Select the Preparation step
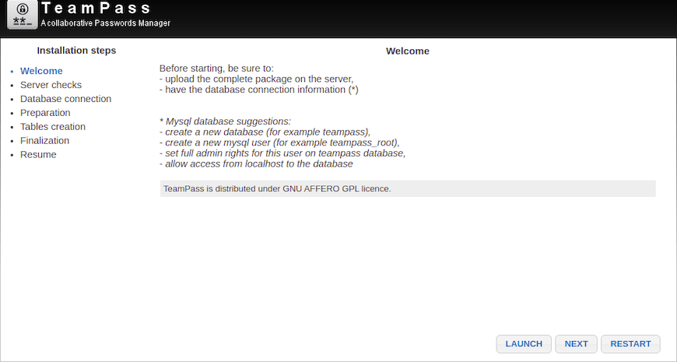This screenshot has height=362, width=677. click(45, 113)
